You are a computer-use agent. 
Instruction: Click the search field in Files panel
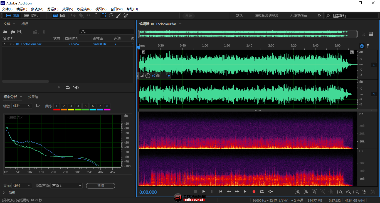[x=107, y=32]
